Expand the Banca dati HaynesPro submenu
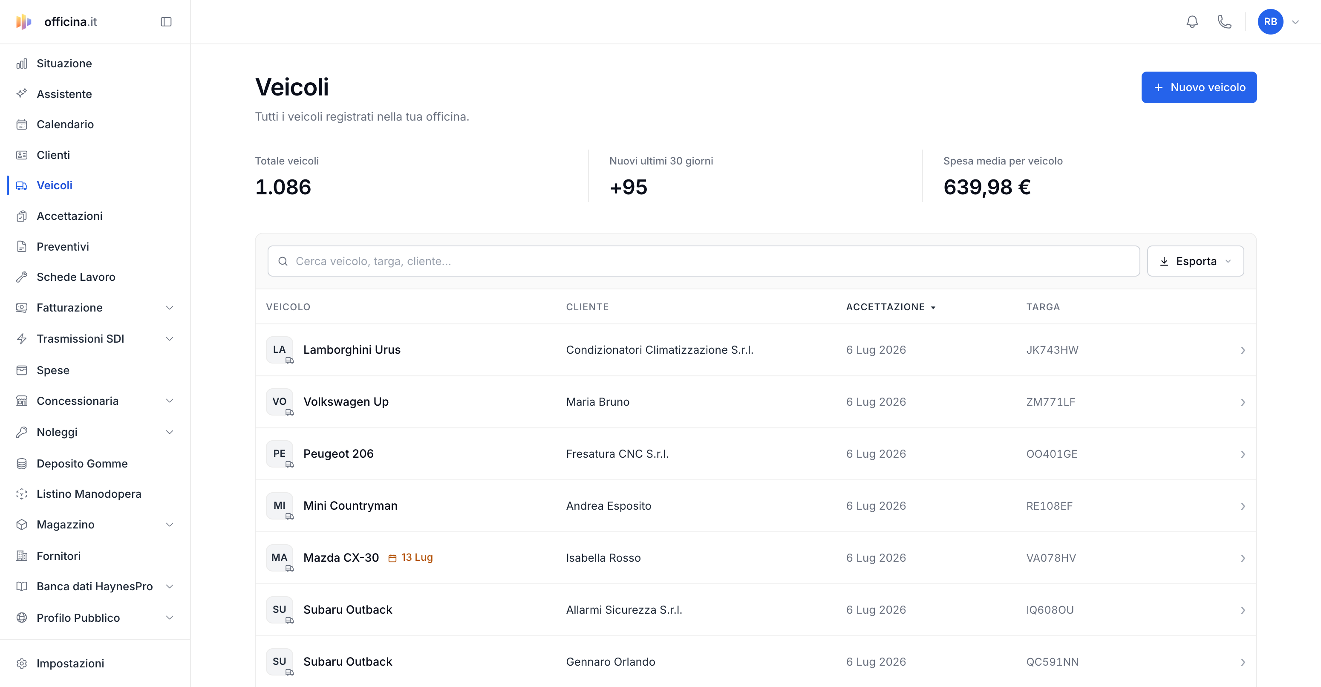The height and width of the screenshot is (687, 1321). click(170, 586)
